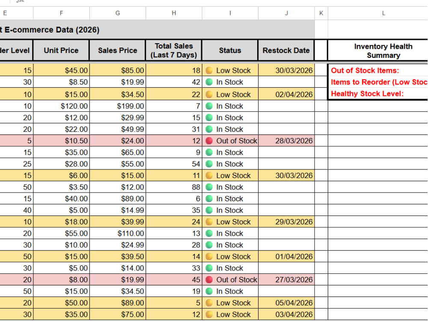This screenshot has height=321, width=428.
Task: Select total sales cell showing 7
Action: point(174,106)
